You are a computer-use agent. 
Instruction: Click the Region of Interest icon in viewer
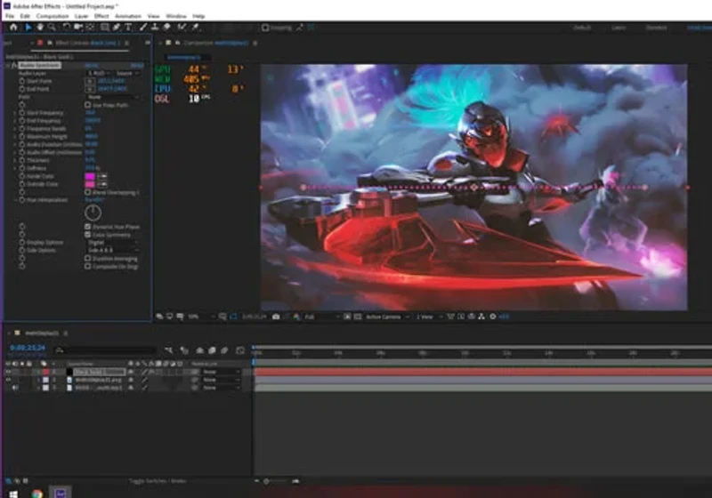tap(347, 317)
